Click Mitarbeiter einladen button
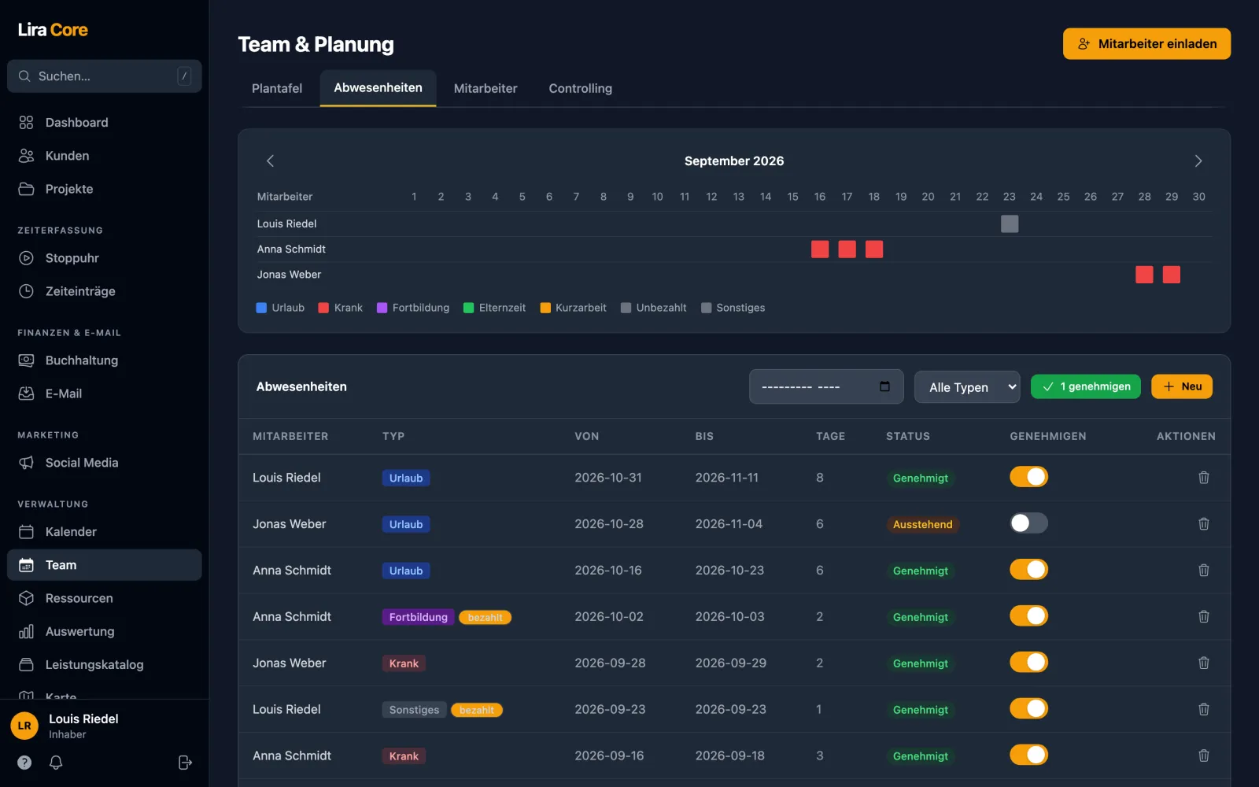 click(x=1146, y=44)
